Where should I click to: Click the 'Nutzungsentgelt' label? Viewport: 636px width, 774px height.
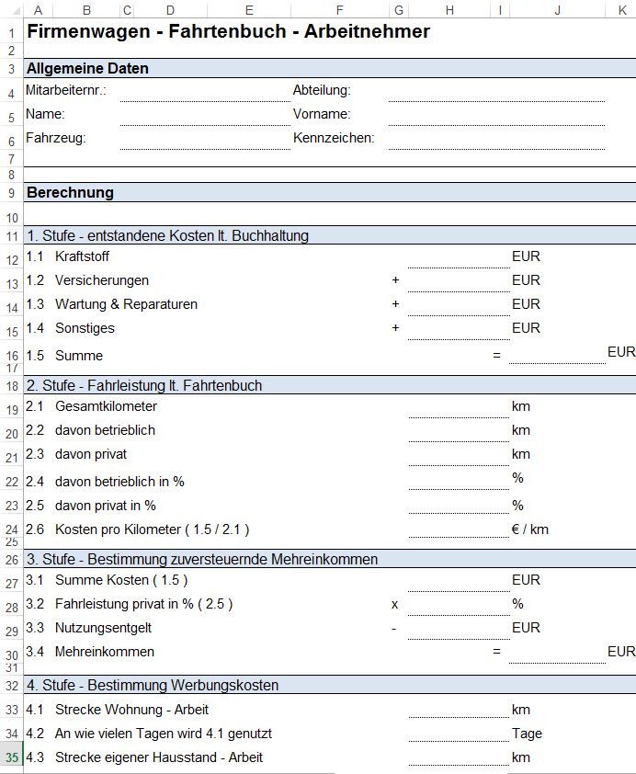tap(103, 628)
